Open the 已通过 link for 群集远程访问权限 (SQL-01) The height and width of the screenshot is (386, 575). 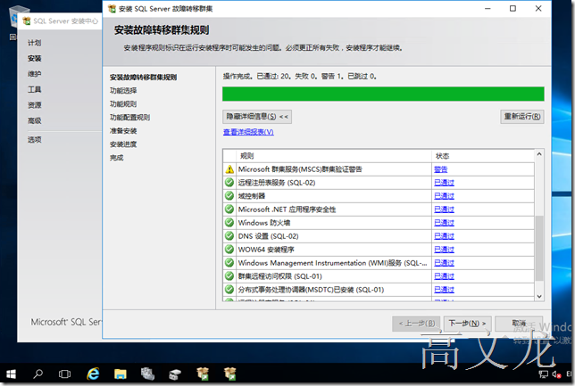point(444,276)
